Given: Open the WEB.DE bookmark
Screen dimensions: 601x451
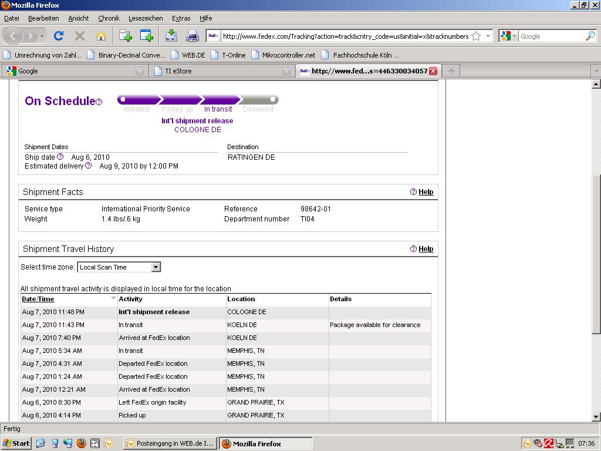Looking at the screenshot, I should tap(188, 55).
